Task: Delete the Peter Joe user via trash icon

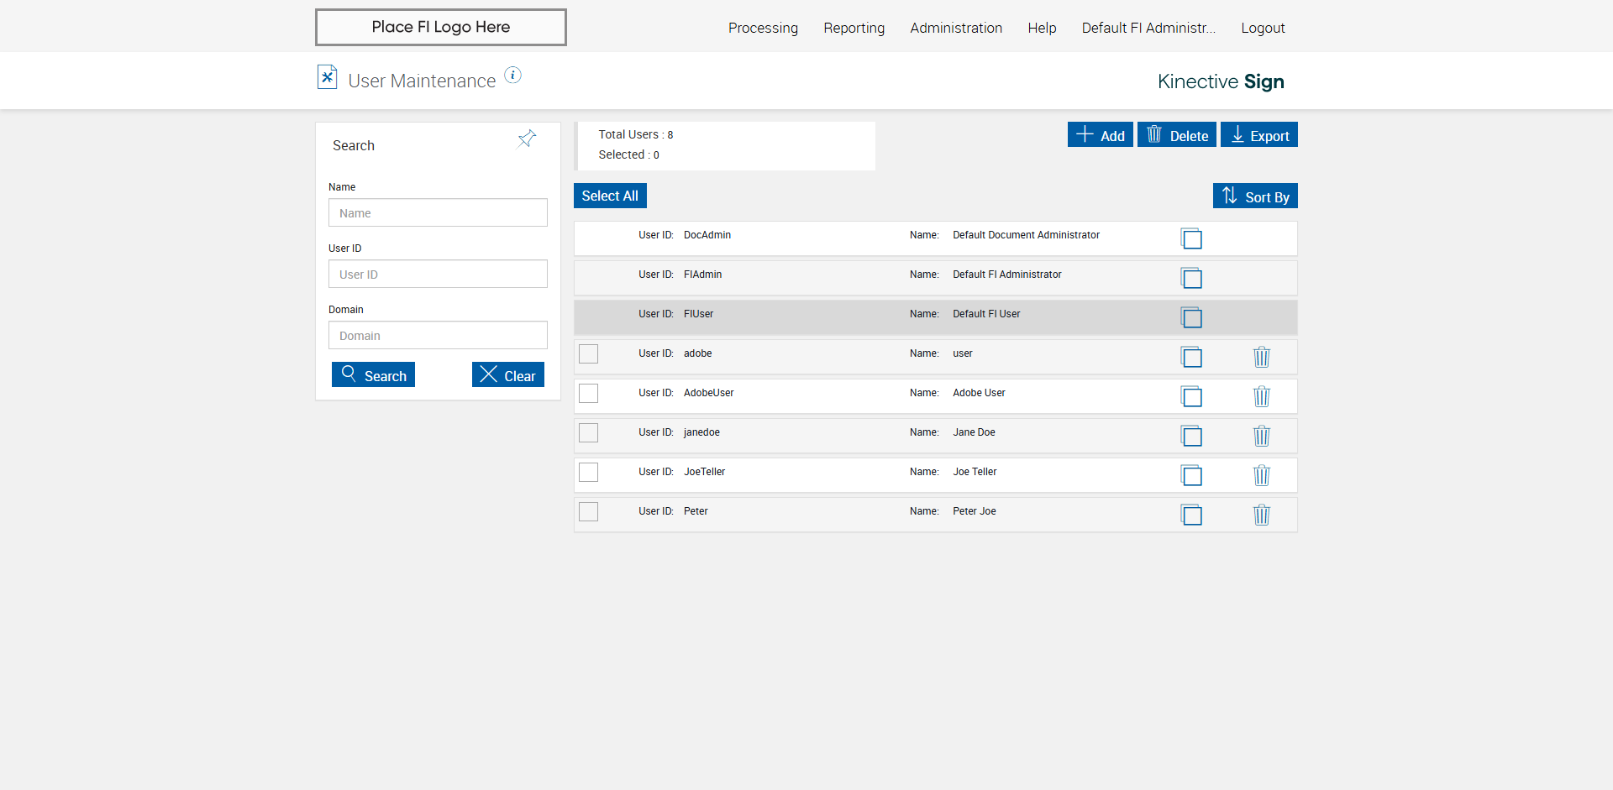Action: [1261, 515]
